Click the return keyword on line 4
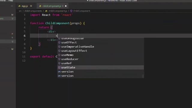Image resolution: width=192 pixels, height=108 pixels. [44, 27]
